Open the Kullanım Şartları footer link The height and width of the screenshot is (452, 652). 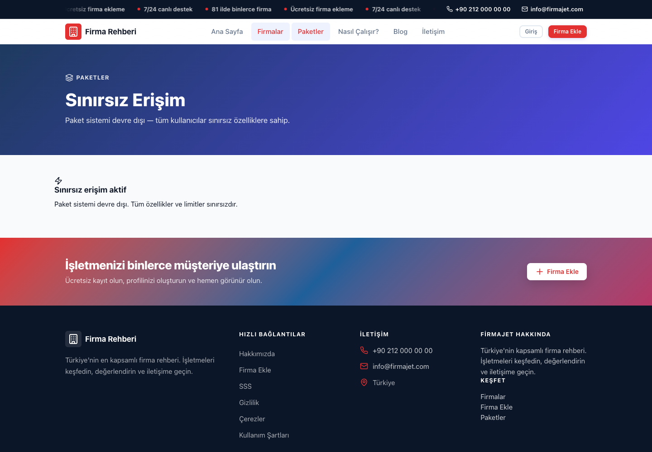pyautogui.click(x=264, y=435)
